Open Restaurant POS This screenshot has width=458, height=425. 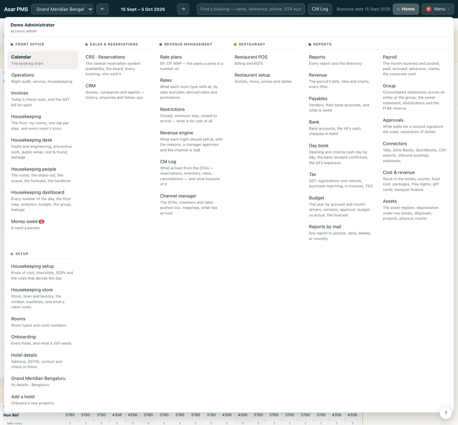point(266,60)
